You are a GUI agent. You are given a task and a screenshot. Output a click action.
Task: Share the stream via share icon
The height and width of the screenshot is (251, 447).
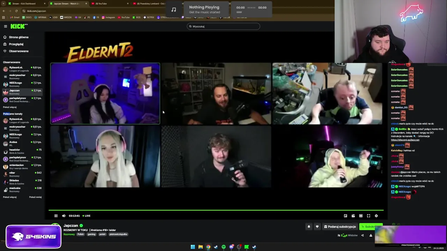pyautogui.click(x=362, y=235)
